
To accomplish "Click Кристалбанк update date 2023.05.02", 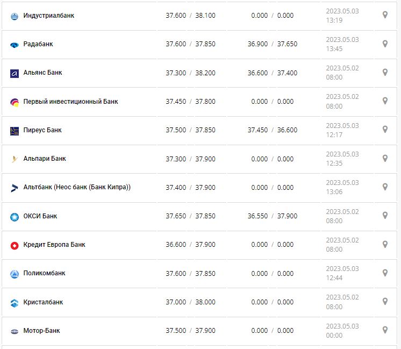I will tap(342, 297).
